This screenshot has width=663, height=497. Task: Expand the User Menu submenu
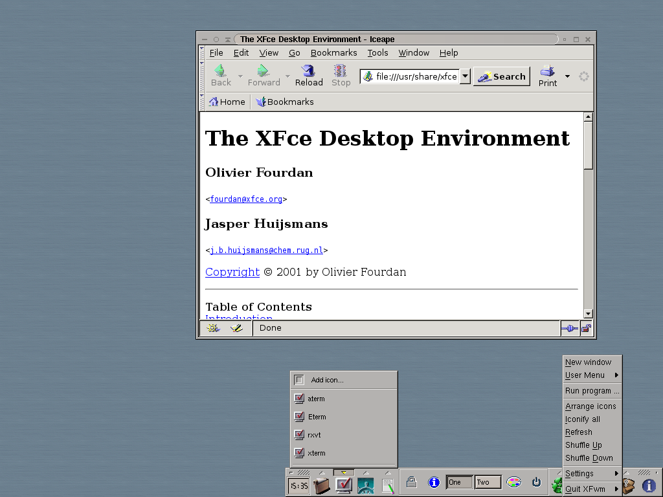coord(592,375)
